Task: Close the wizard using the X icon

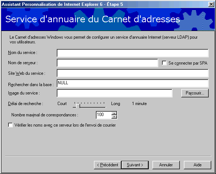Action: coord(211,4)
